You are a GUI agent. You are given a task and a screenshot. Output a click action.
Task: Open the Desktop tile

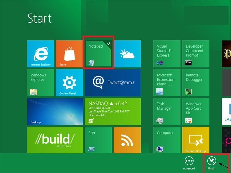pyautogui.click(x=55, y=112)
